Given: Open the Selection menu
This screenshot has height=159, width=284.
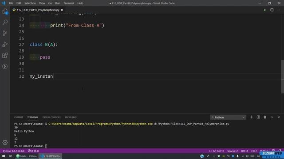Looking at the screenshot, I should 30,3.
